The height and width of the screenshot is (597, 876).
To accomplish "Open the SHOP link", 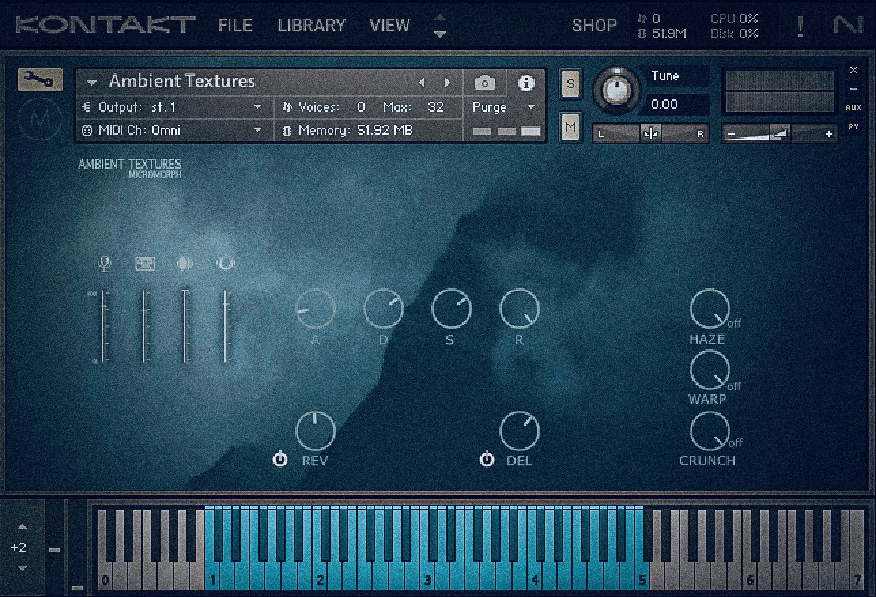I will (594, 26).
